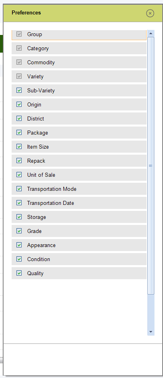Image resolution: width=163 pixels, height=378 pixels.
Task: Uncheck the Grade checkbox
Action: pyautogui.click(x=19, y=231)
